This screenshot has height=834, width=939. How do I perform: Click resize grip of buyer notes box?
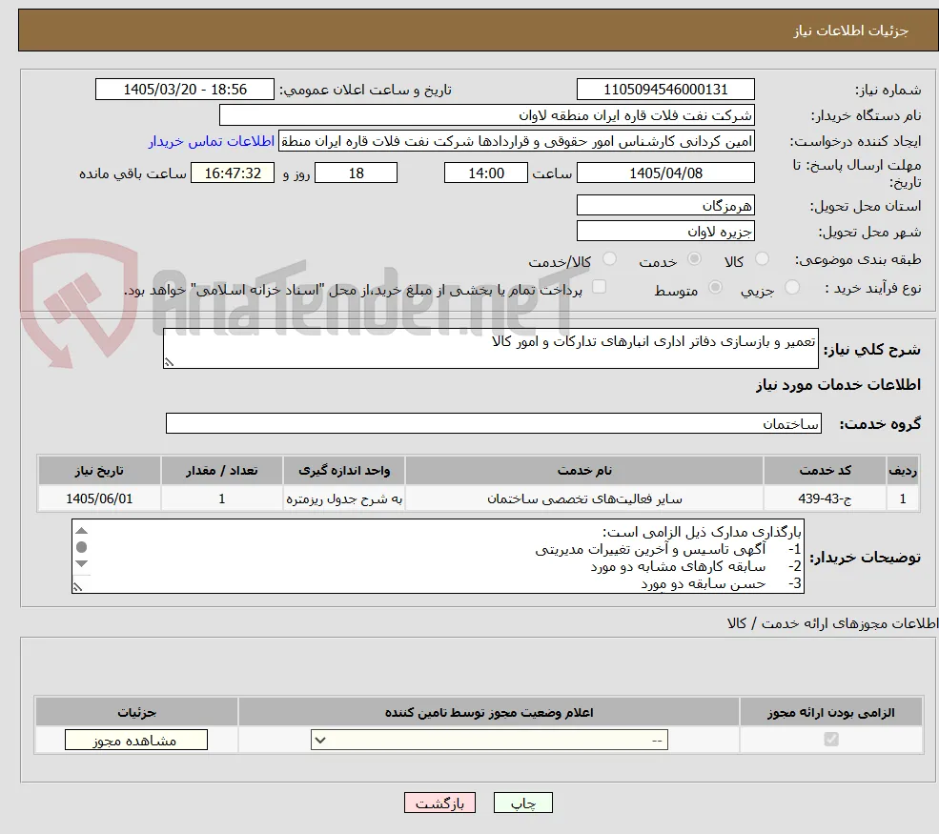pos(77,587)
